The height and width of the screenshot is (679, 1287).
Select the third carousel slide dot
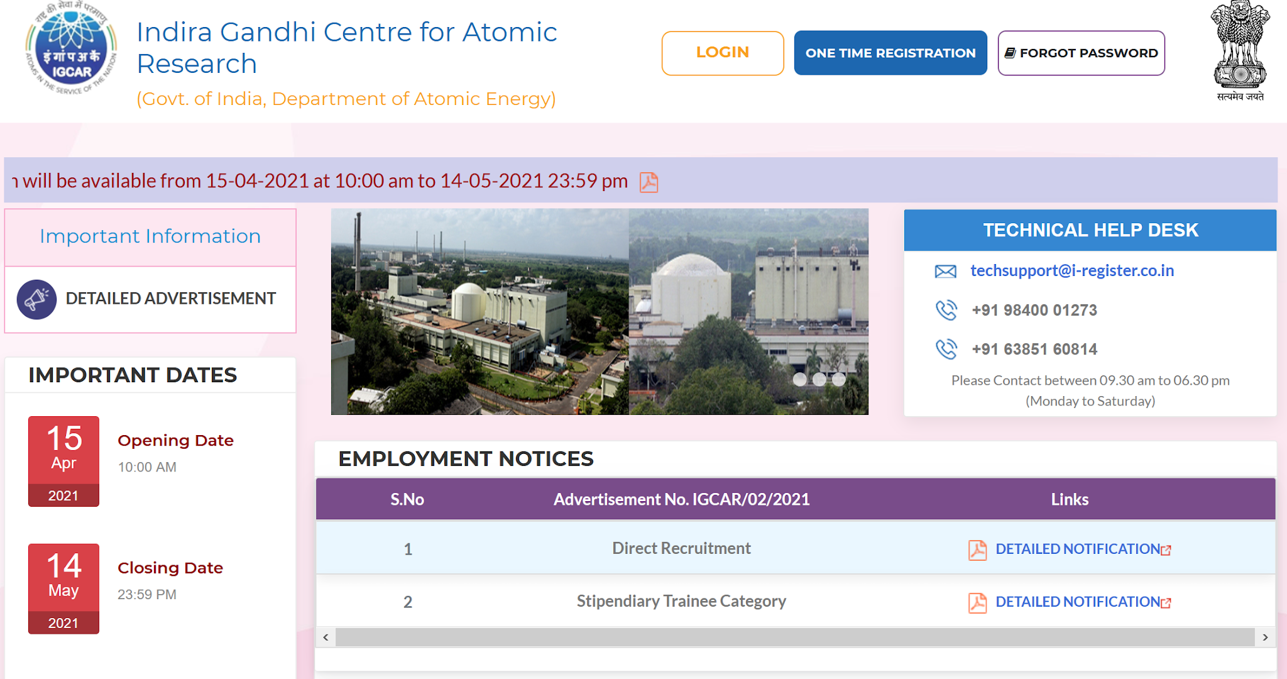pos(839,379)
